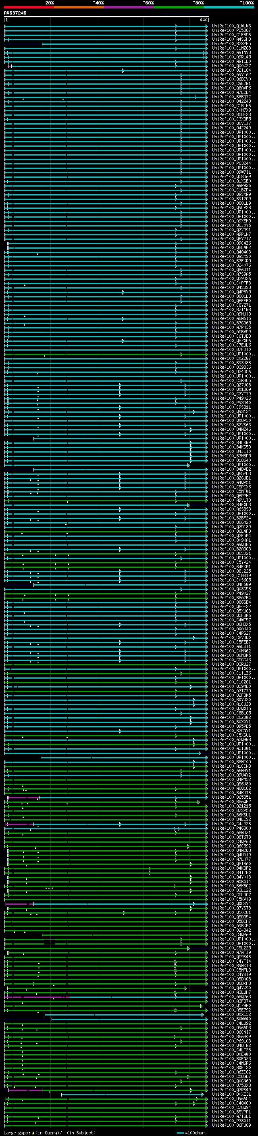The width and height of the screenshot is (258, 1136).
Task: Select hit label UniRef100_C1E856
Action: tap(231, 35)
